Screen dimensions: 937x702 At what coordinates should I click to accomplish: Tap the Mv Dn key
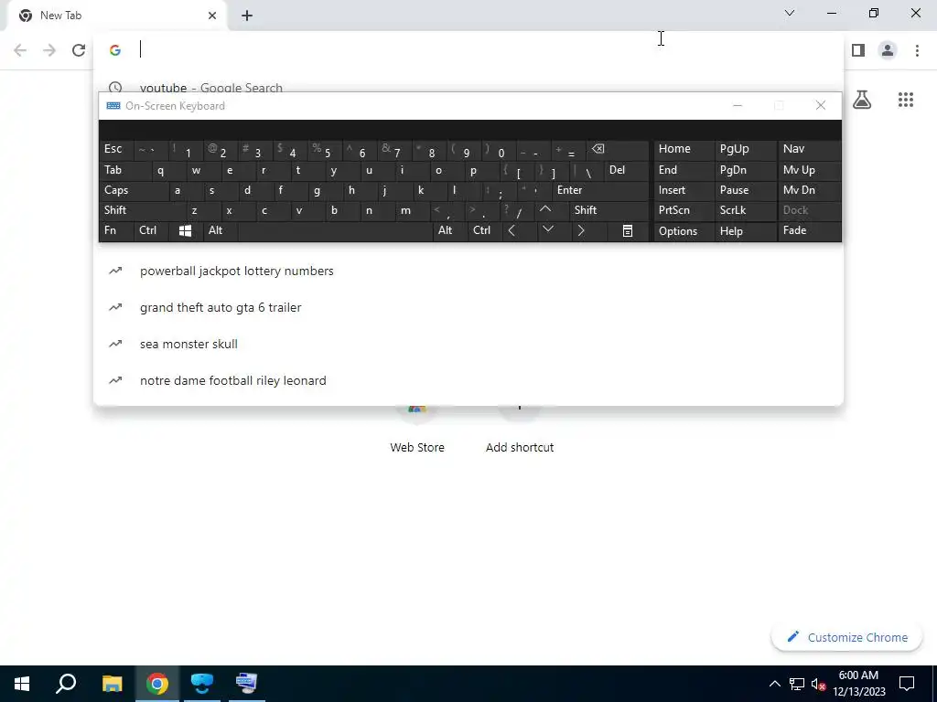click(809, 190)
